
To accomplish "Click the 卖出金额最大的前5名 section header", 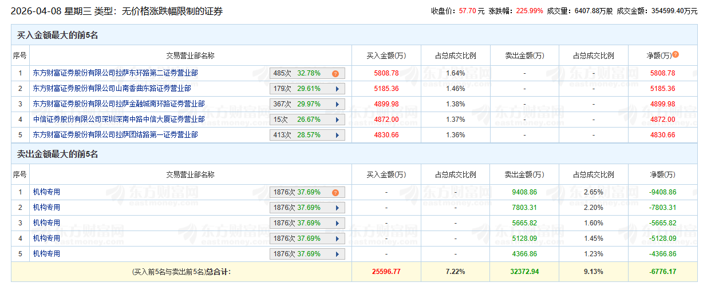I will [58, 154].
